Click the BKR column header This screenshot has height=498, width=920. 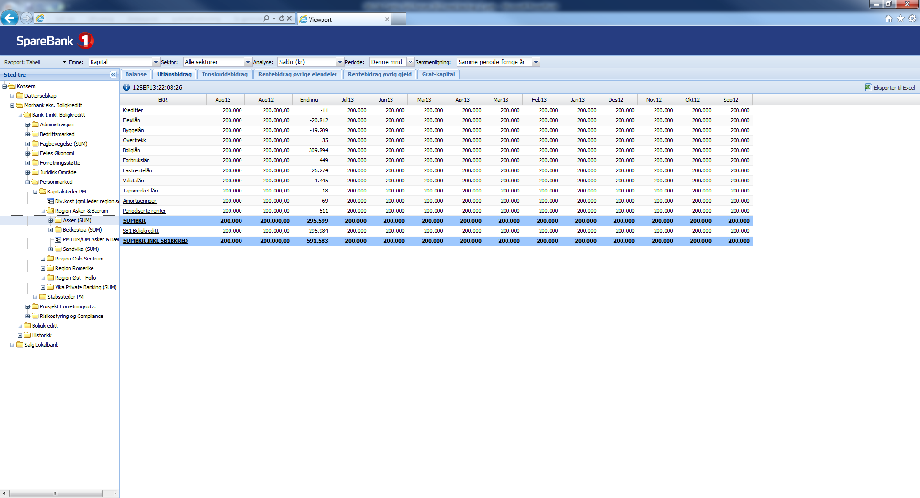pos(163,100)
